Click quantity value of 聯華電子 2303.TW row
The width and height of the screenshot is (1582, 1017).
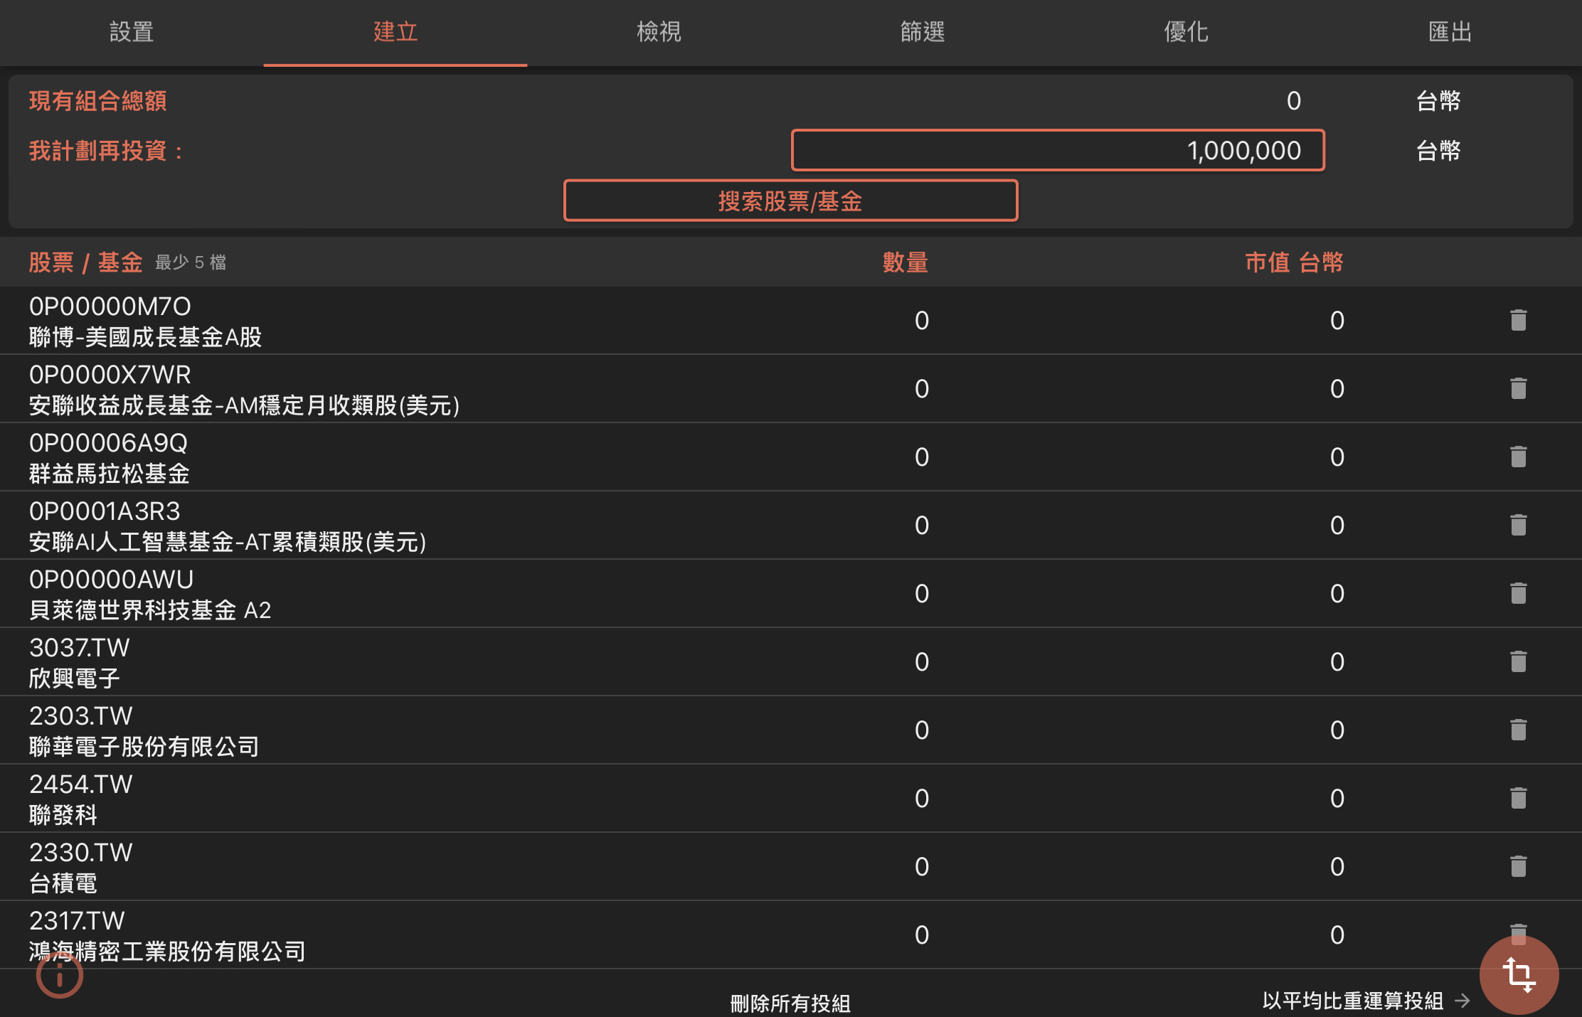click(x=921, y=730)
